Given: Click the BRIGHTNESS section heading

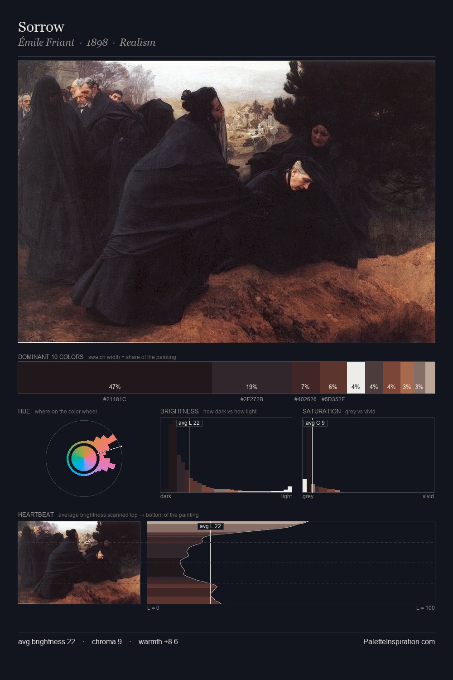Looking at the screenshot, I should point(179,411).
